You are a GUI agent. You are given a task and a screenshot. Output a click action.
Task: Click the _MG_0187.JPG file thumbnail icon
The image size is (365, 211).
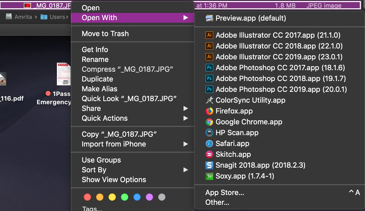tap(27, 5)
